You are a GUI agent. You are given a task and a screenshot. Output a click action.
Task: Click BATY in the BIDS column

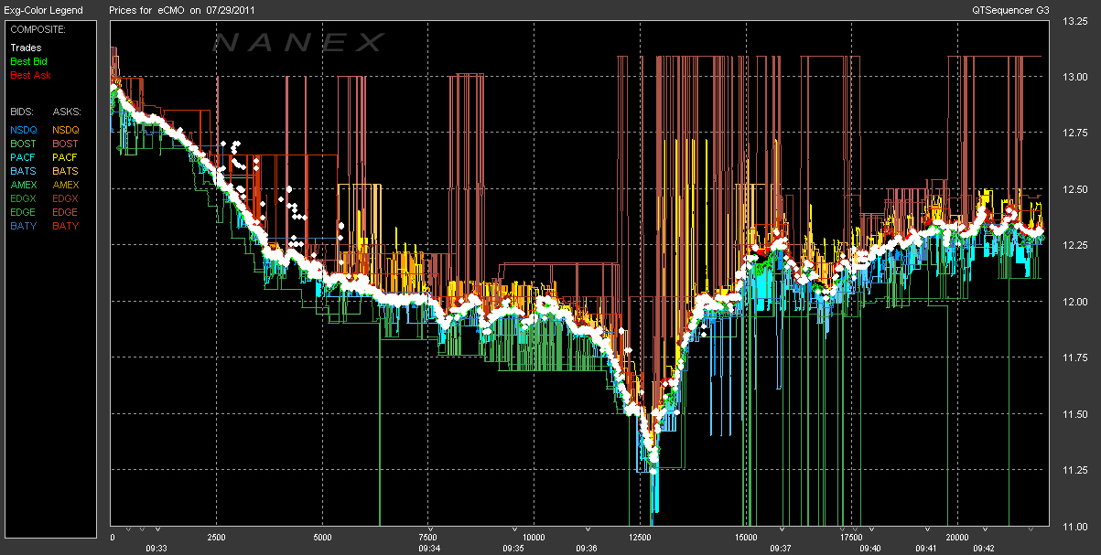[24, 226]
